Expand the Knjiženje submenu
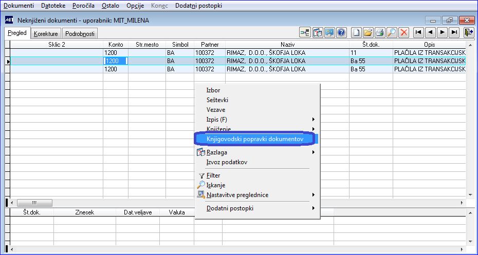 click(x=256, y=129)
